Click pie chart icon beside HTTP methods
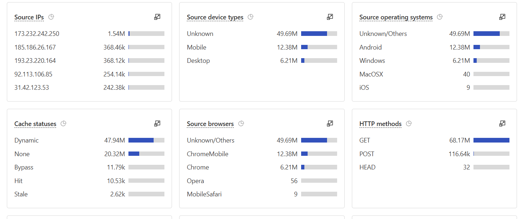Screen dimensions: 526x219 409,124
